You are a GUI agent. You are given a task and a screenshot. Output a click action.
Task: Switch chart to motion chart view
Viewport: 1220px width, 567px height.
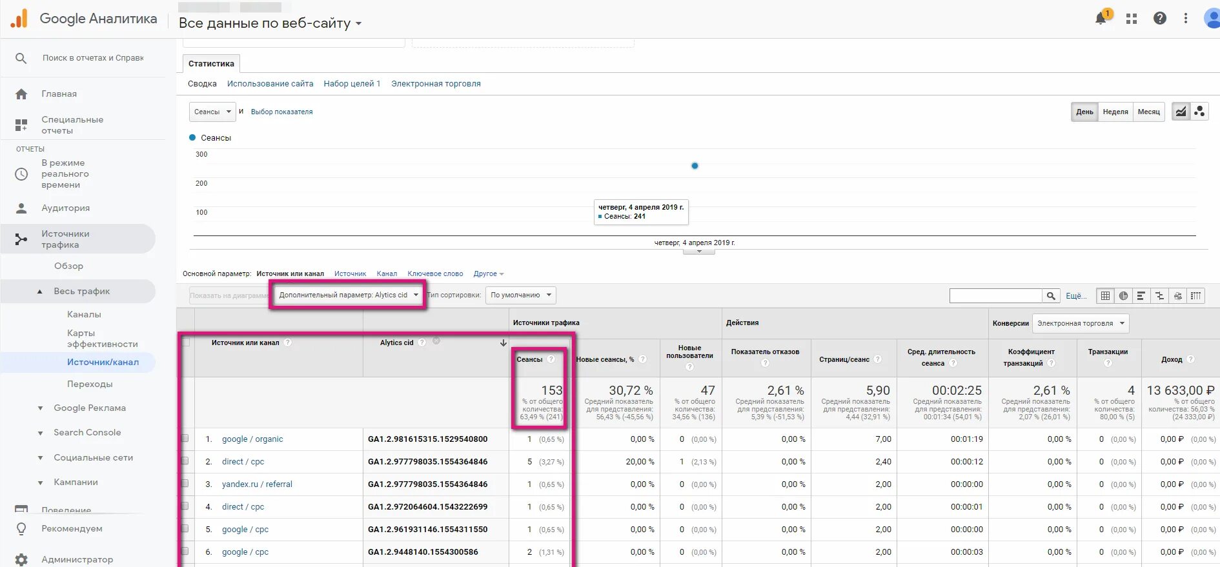[x=1199, y=112]
